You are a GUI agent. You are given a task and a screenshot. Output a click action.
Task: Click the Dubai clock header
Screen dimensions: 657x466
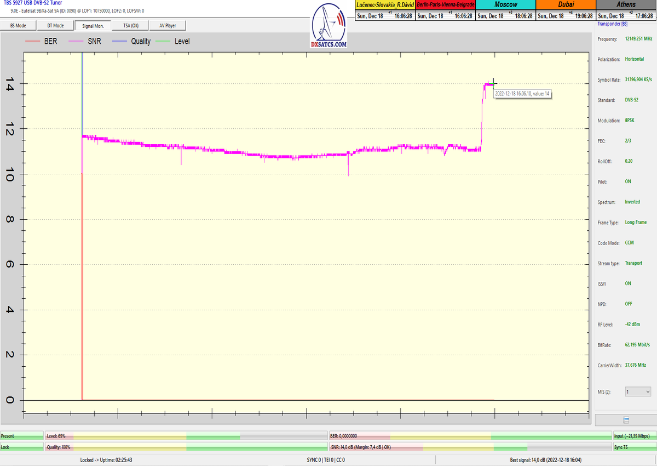566,4
